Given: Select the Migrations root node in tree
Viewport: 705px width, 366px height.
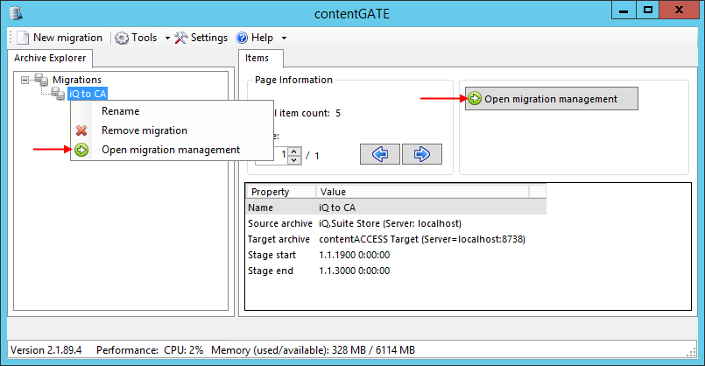Looking at the screenshot, I should tap(77, 80).
